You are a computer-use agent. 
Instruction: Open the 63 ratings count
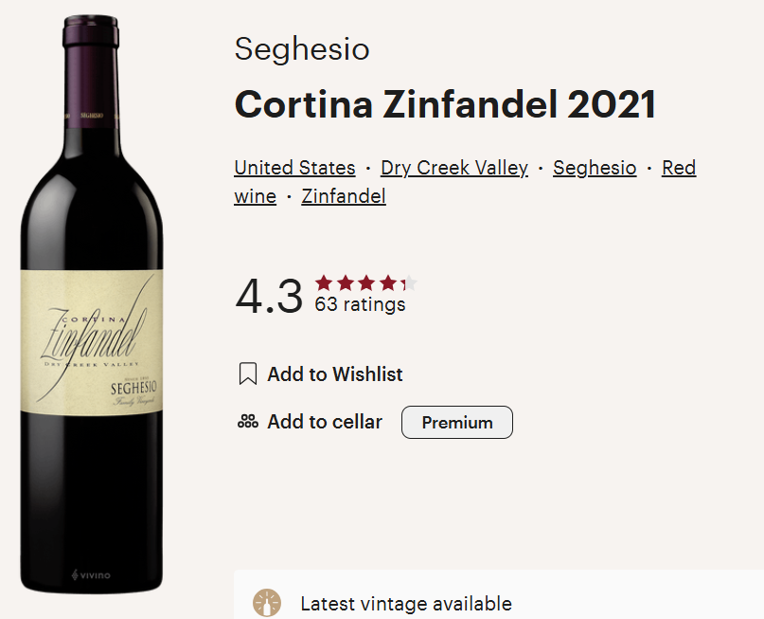click(360, 304)
